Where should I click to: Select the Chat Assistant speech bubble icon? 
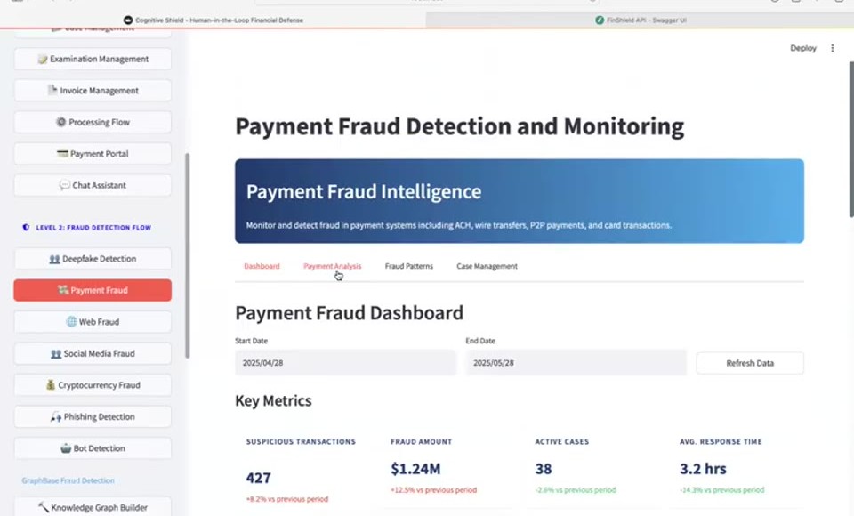coord(65,185)
